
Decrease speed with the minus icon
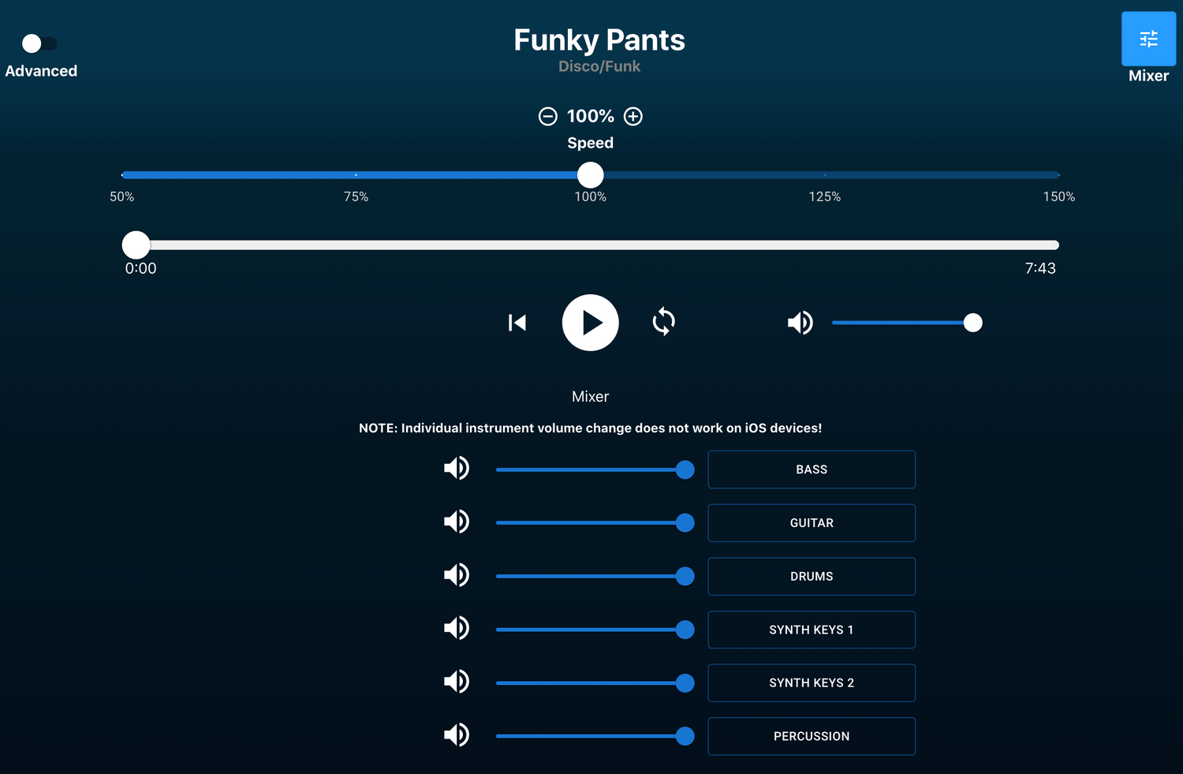click(x=548, y=117)
